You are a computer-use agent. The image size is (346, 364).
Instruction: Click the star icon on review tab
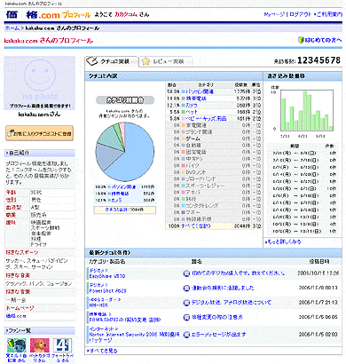pos(145,61)
